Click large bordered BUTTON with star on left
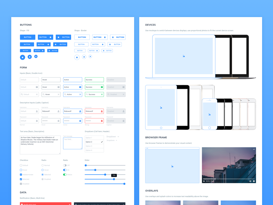This screenshot has width=273, height=205. [118, 37]
